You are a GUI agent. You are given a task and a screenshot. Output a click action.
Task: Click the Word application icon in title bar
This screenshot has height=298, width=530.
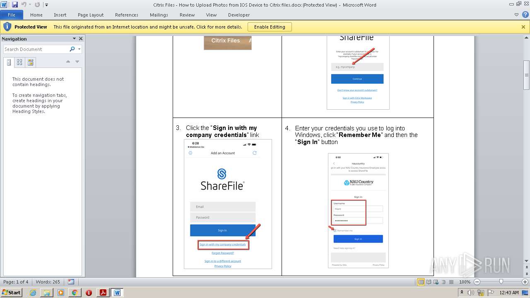[4, 5]
